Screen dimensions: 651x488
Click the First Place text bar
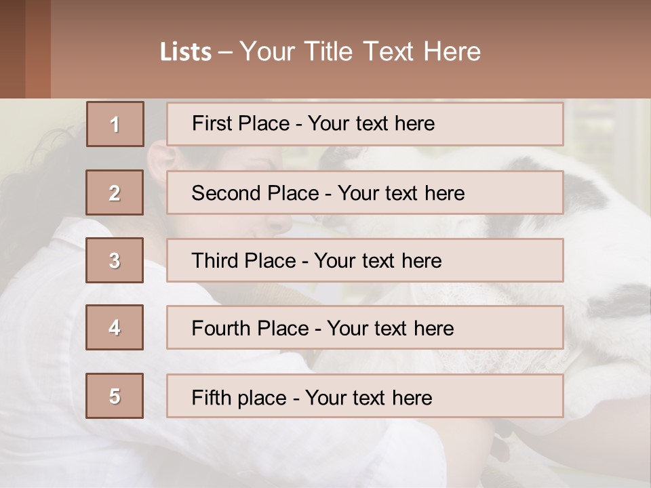pyautogui.click(x=365, y=124)
